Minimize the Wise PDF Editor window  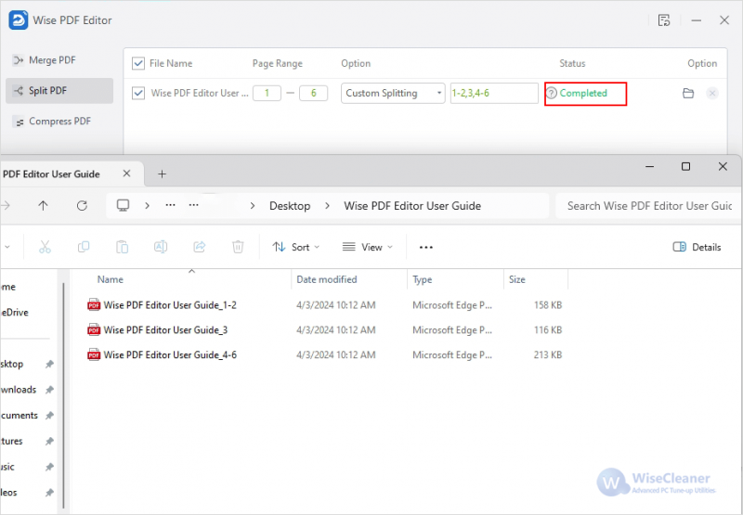coord(696,20)
